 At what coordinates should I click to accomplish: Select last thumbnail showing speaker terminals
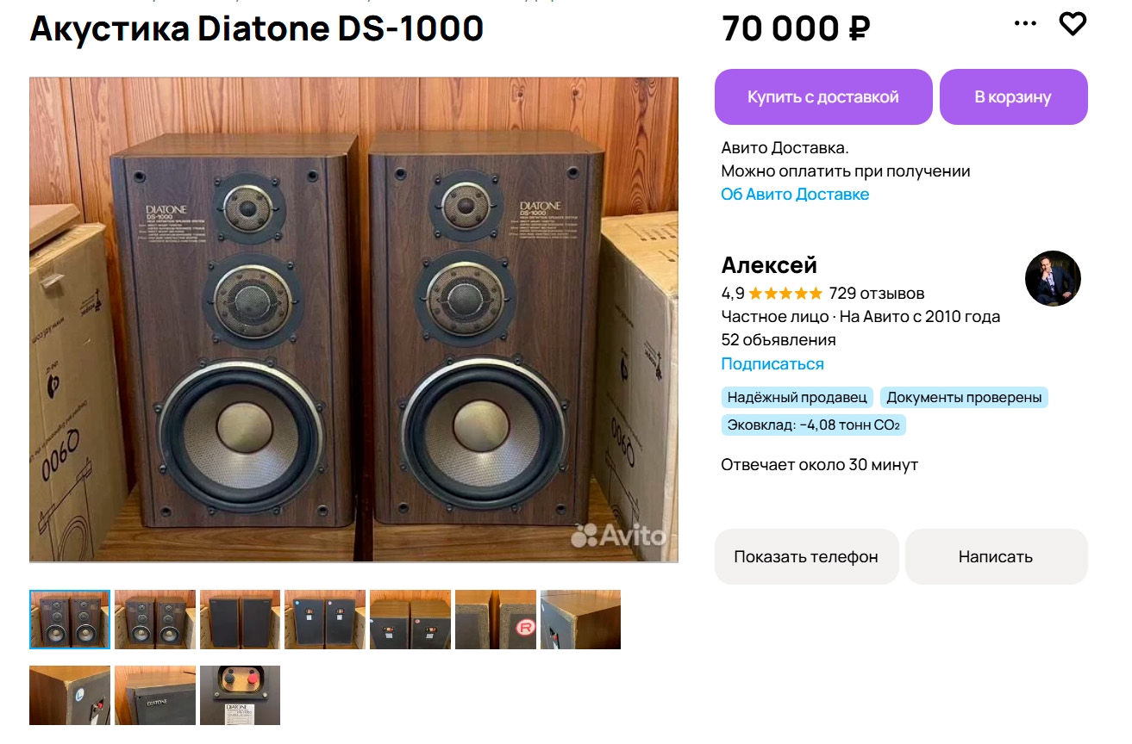tap(240, 695)
